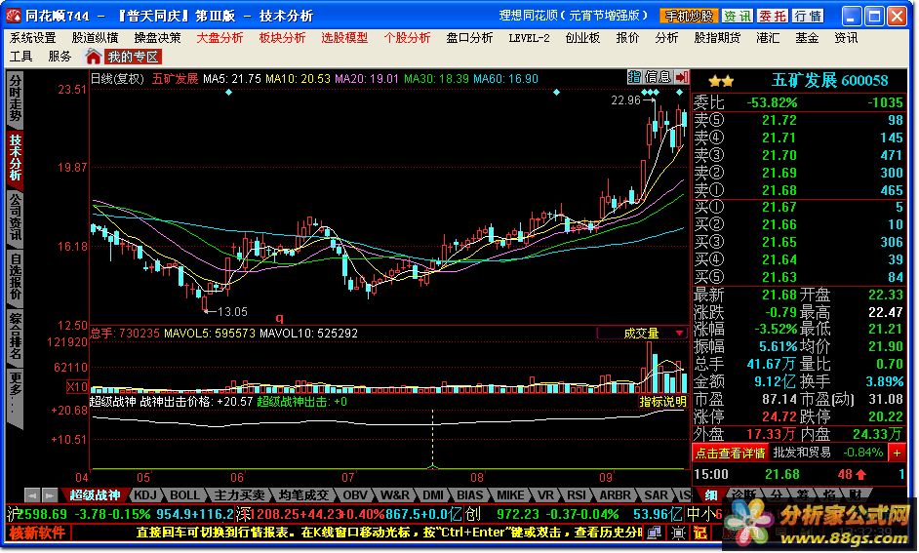Click the 核新软件 label in status bar
Screen dimensions: 919x553
click(x=37, y=533)
